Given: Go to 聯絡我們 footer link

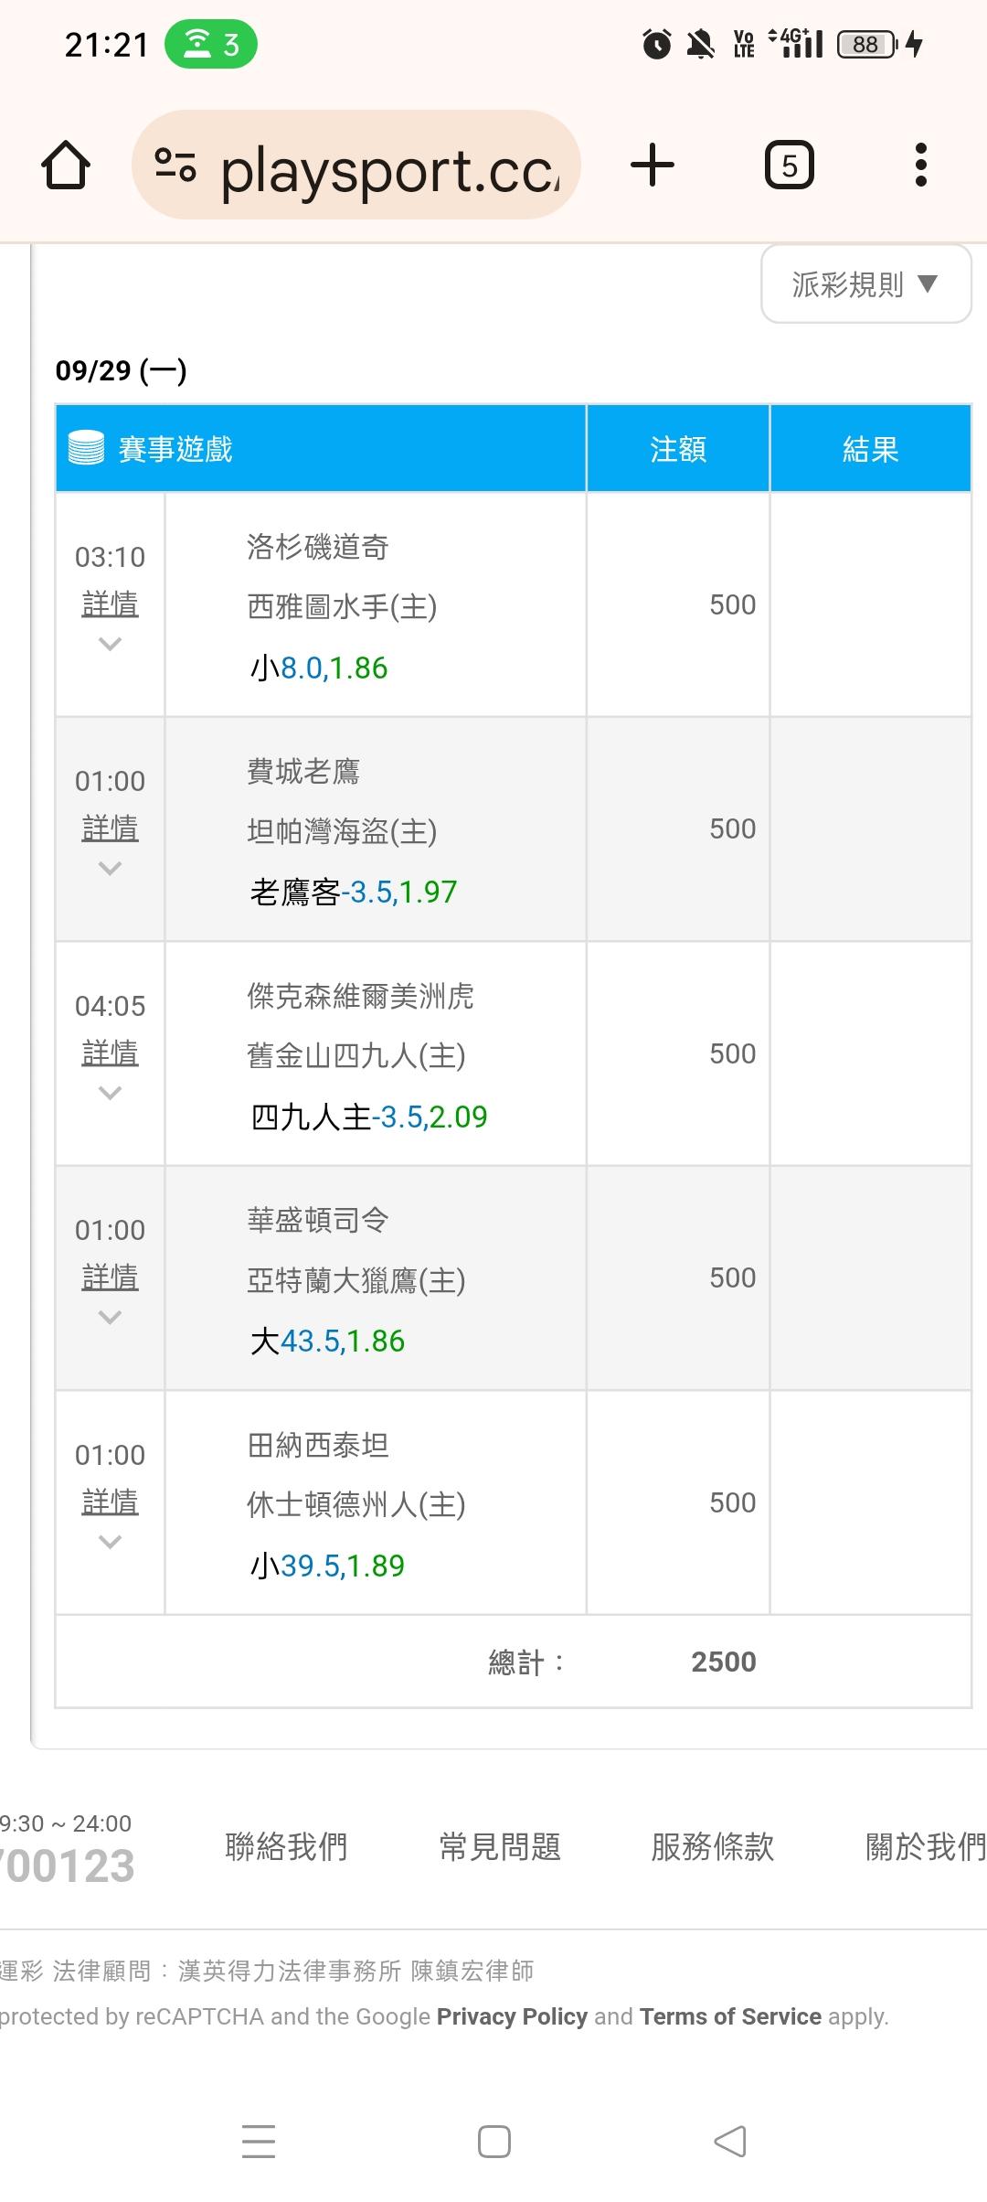Looking at the screenshot, I should tap(286, 1847).
